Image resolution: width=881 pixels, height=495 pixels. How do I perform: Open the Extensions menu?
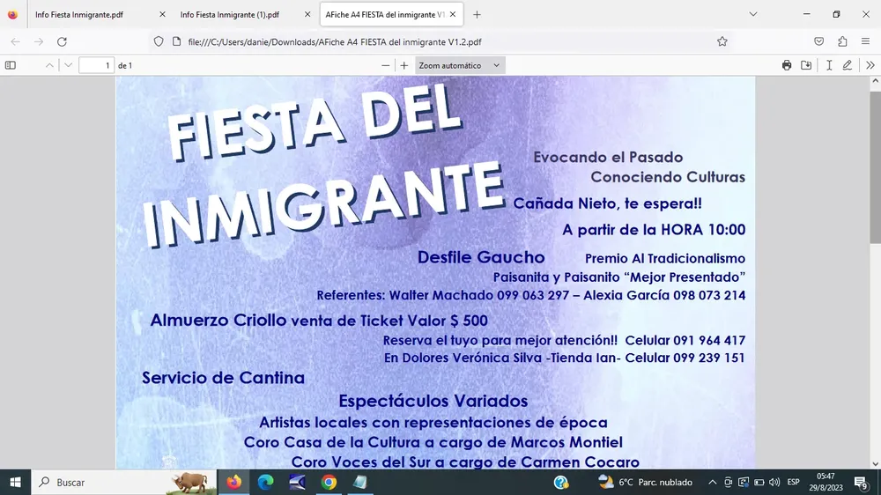click(x=842, y=41)
